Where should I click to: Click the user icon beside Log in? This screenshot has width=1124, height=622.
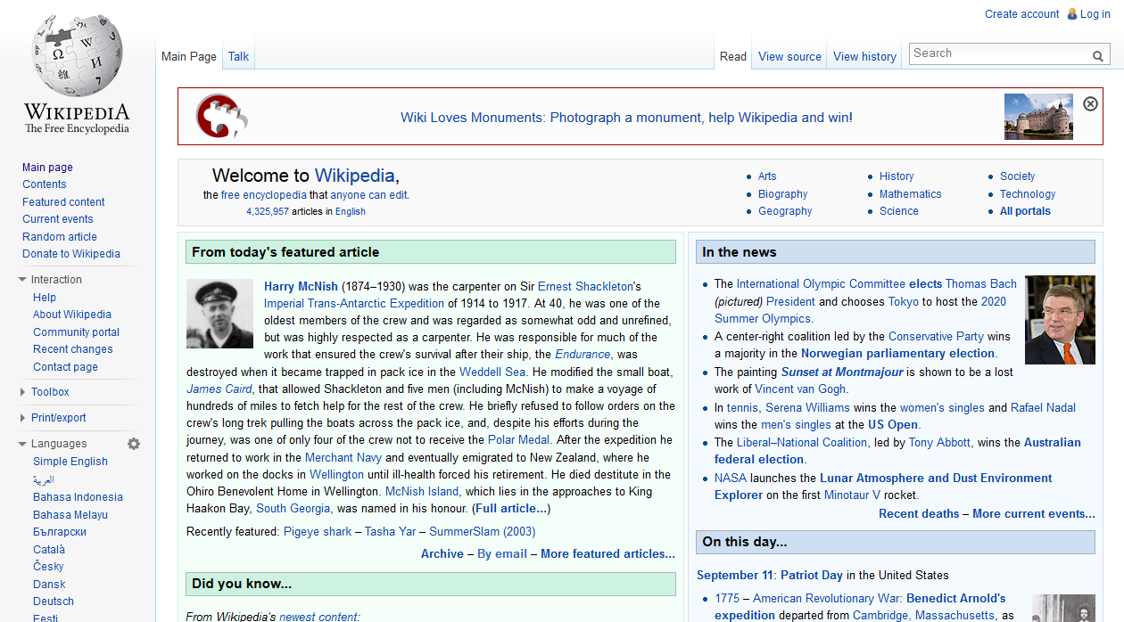tap(1071, 13)
